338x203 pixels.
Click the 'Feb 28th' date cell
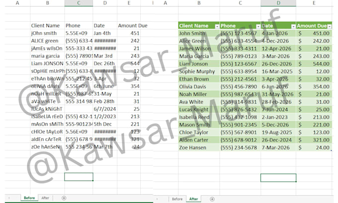[105, 101]
